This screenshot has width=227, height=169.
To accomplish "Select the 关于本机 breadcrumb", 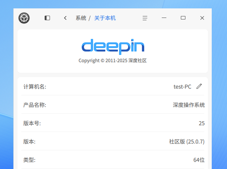I will click(x=105, y=18).
